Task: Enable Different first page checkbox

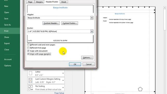Action: (28, 48)
